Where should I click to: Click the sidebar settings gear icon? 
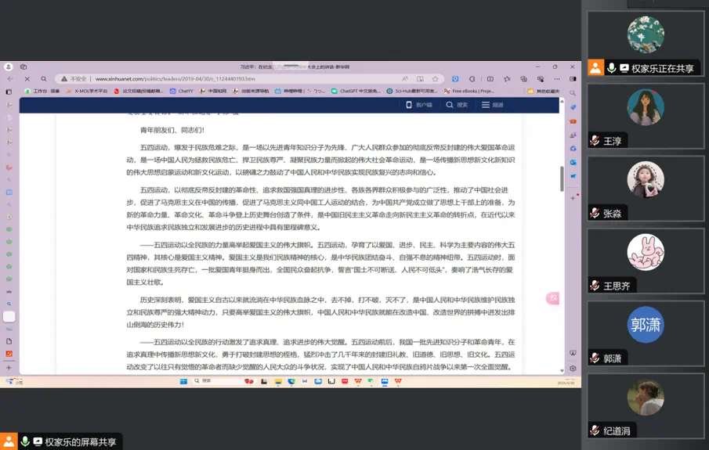pyautogui.click(x=573, y=368)
